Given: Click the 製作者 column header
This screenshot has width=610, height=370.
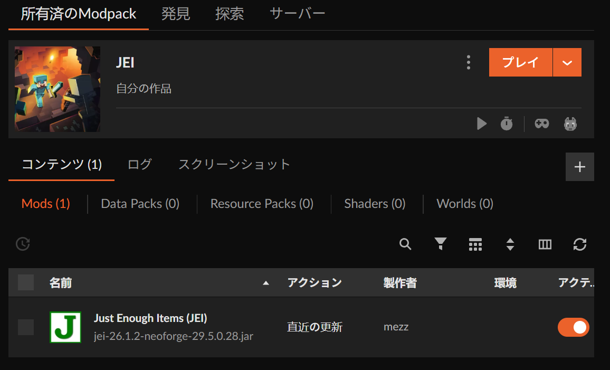Looking at the screenshot, I should point(400,283).
